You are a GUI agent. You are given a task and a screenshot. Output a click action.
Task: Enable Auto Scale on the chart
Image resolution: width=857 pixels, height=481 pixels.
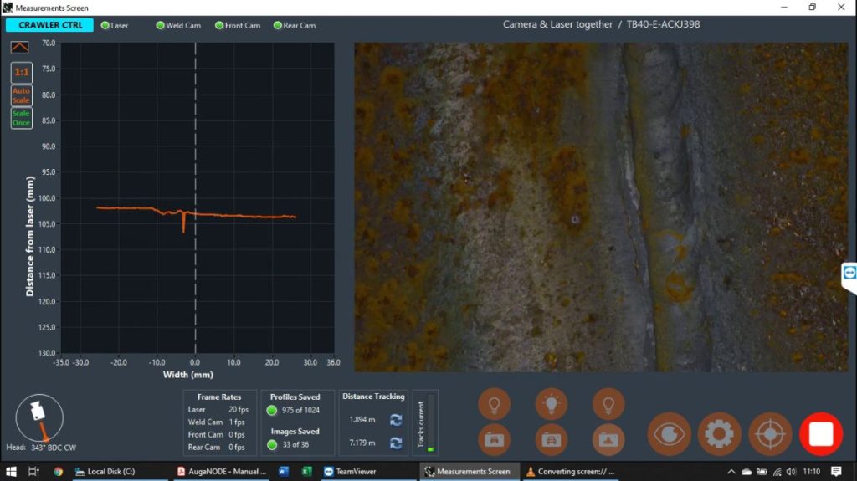[21, 95]
